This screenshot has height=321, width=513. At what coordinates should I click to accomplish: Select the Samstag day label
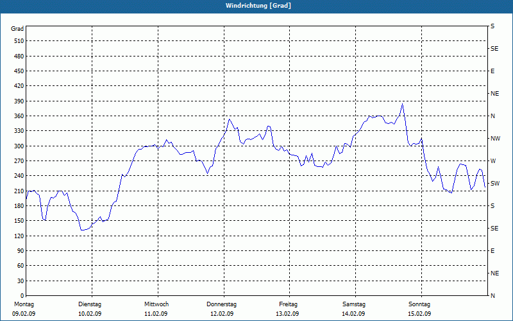(x=354, y=304)
